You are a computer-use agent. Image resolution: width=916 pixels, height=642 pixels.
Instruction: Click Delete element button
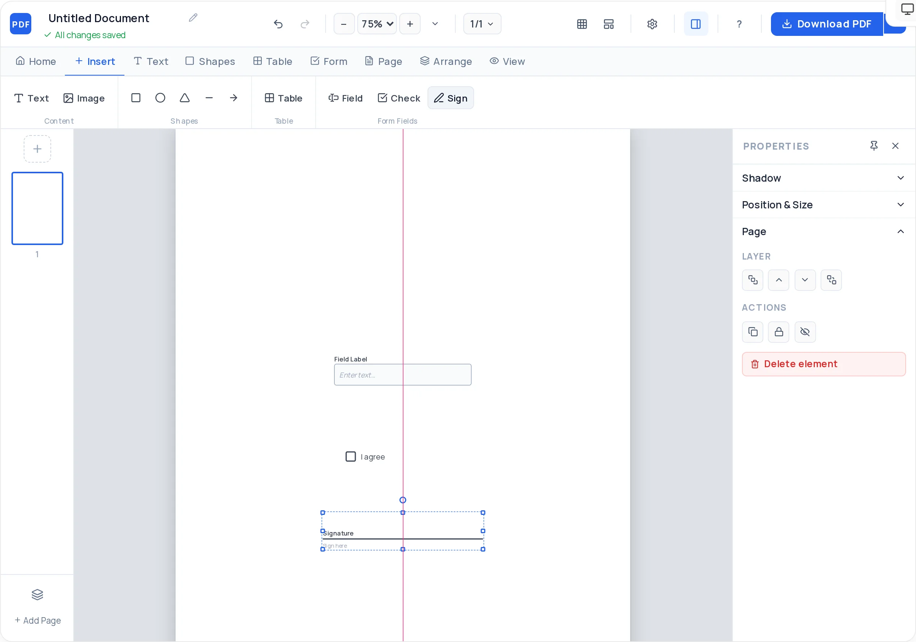(x=824, y=364)
